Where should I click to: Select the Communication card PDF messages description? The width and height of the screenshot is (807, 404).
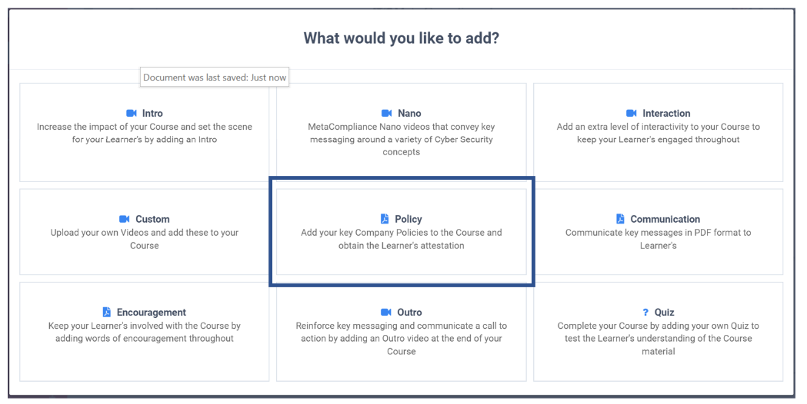(659, 239)
